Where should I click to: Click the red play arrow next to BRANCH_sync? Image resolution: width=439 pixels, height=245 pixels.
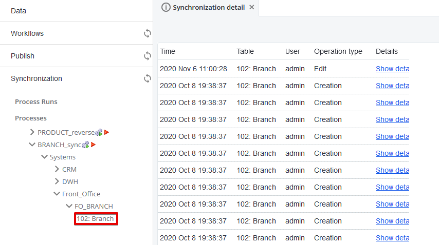pos(94,145)
